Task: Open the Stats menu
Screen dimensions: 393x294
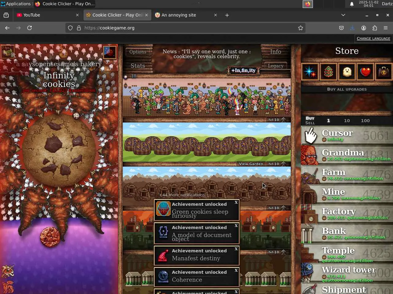Action: click(138, 66)
